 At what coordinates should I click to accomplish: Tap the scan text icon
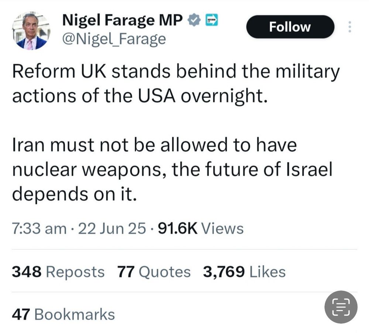coord(341,307)
